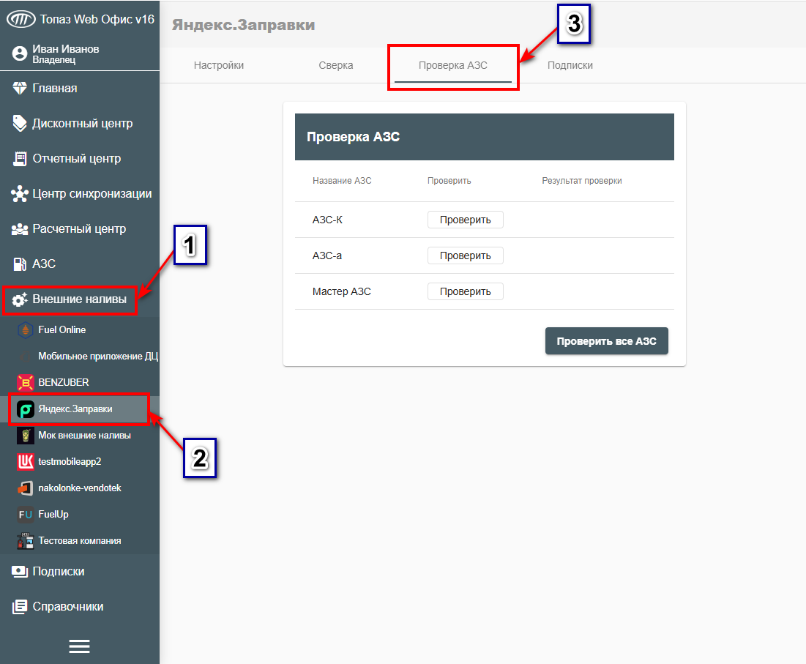This screenshot has width=806, height=664.
Task: Click the diamond icon beside Главная
Action: (20, 89)
